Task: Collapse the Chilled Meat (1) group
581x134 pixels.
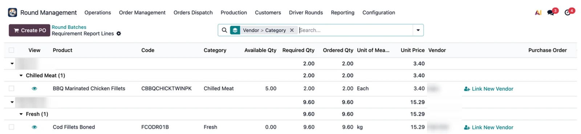Action: click(21, 75)
